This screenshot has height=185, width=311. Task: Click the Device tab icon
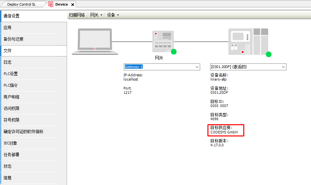click(50, 4)
